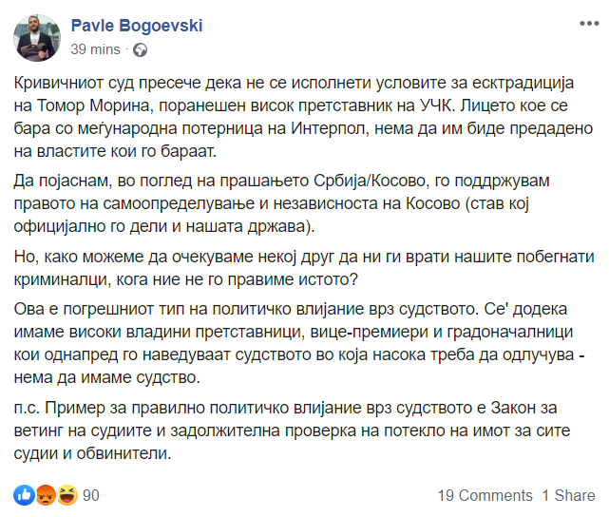The height and width of the screenshot is (517, 609).
Task: Click the 39 mins post timestamp
Action: 96,49
